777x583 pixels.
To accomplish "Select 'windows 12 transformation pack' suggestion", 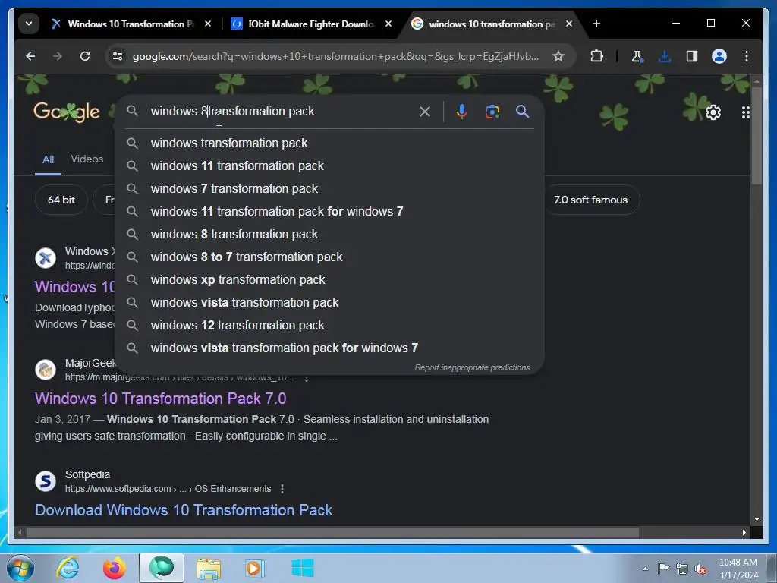I will click(330, 326).
